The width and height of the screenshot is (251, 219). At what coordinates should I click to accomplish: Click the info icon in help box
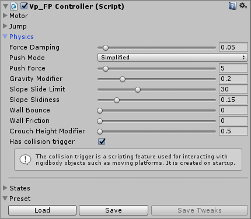25,160
